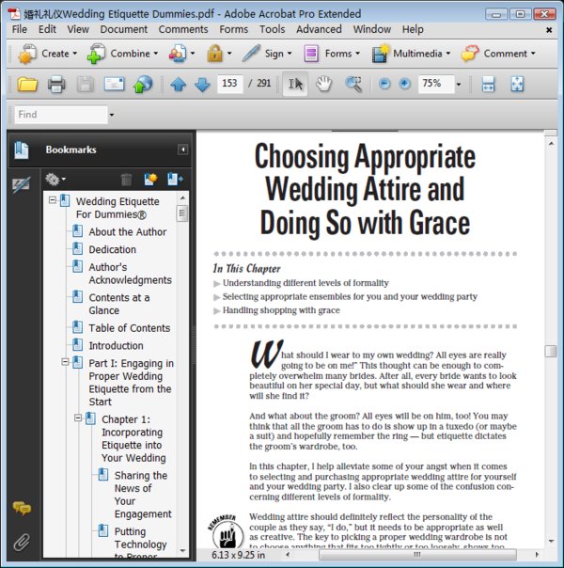The image size is (564, 568).
Task: Go to previous page with up arrow
Action: point(178,85)
